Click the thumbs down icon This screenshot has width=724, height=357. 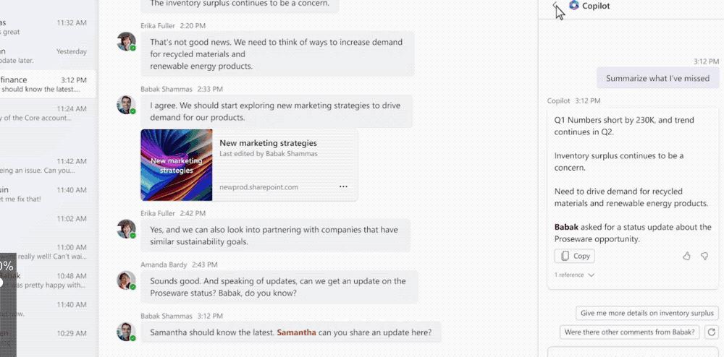tap(704, 256)
